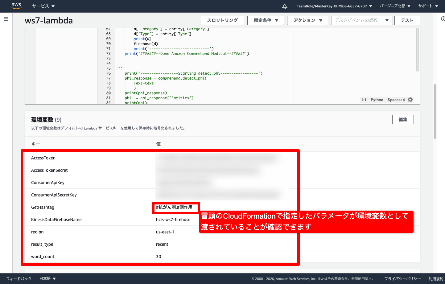Select the recent value
The image size is (445, 284).
(162, 244)
